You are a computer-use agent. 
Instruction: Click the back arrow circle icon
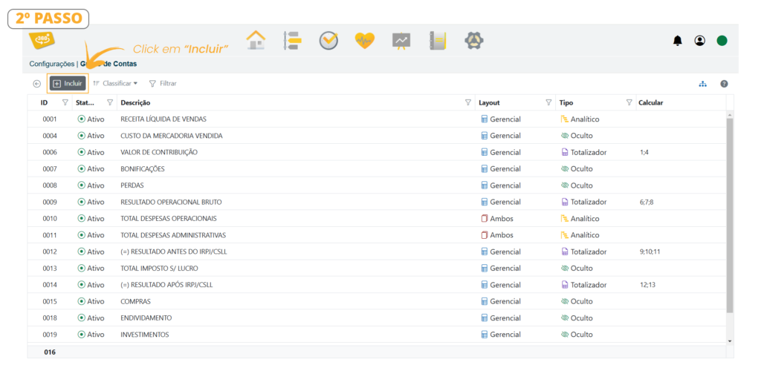37,84
